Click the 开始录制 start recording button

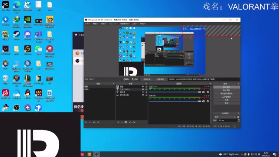226,90
